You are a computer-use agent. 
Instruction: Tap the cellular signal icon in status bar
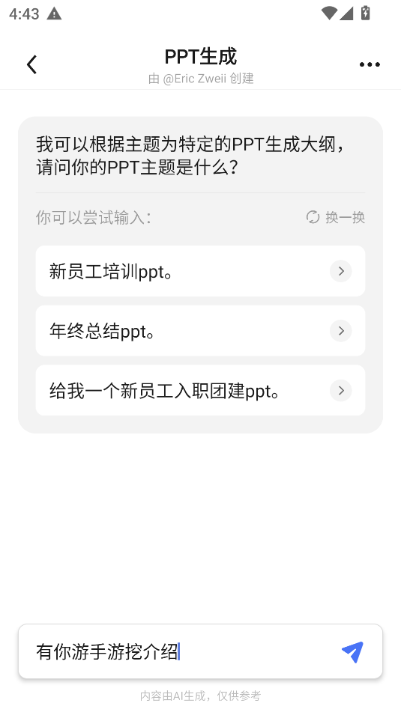point(346,13)
